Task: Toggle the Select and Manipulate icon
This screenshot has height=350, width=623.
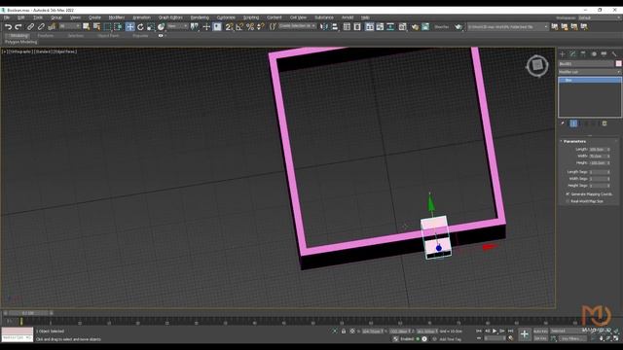Action: point(206,27)
